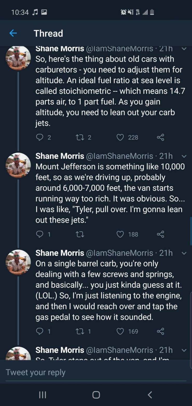Open options chevron on Mount Jefferson tweet
The image size is (192, 406).
(x=184, y=156)
